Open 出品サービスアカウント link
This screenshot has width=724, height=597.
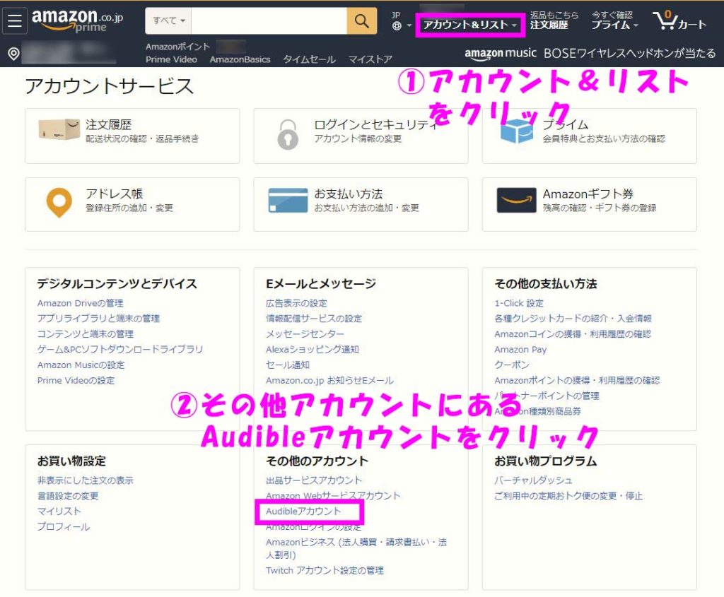(x=313, y=480)
